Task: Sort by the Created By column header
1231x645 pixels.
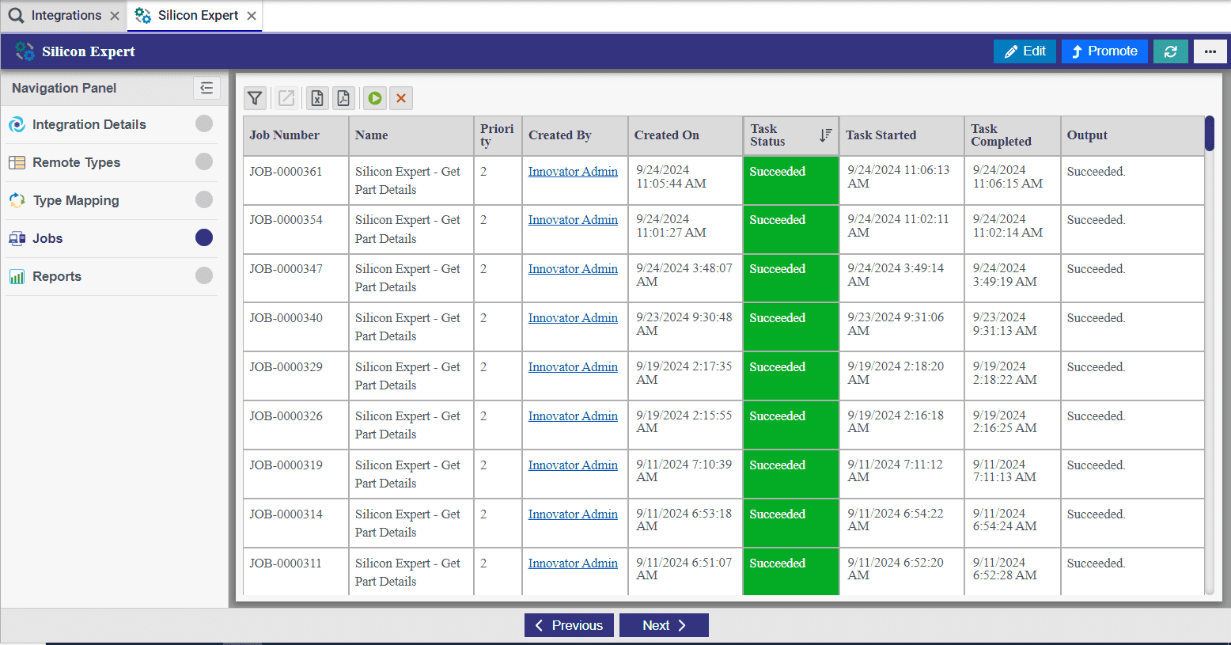Action: (x=575, y=135)
